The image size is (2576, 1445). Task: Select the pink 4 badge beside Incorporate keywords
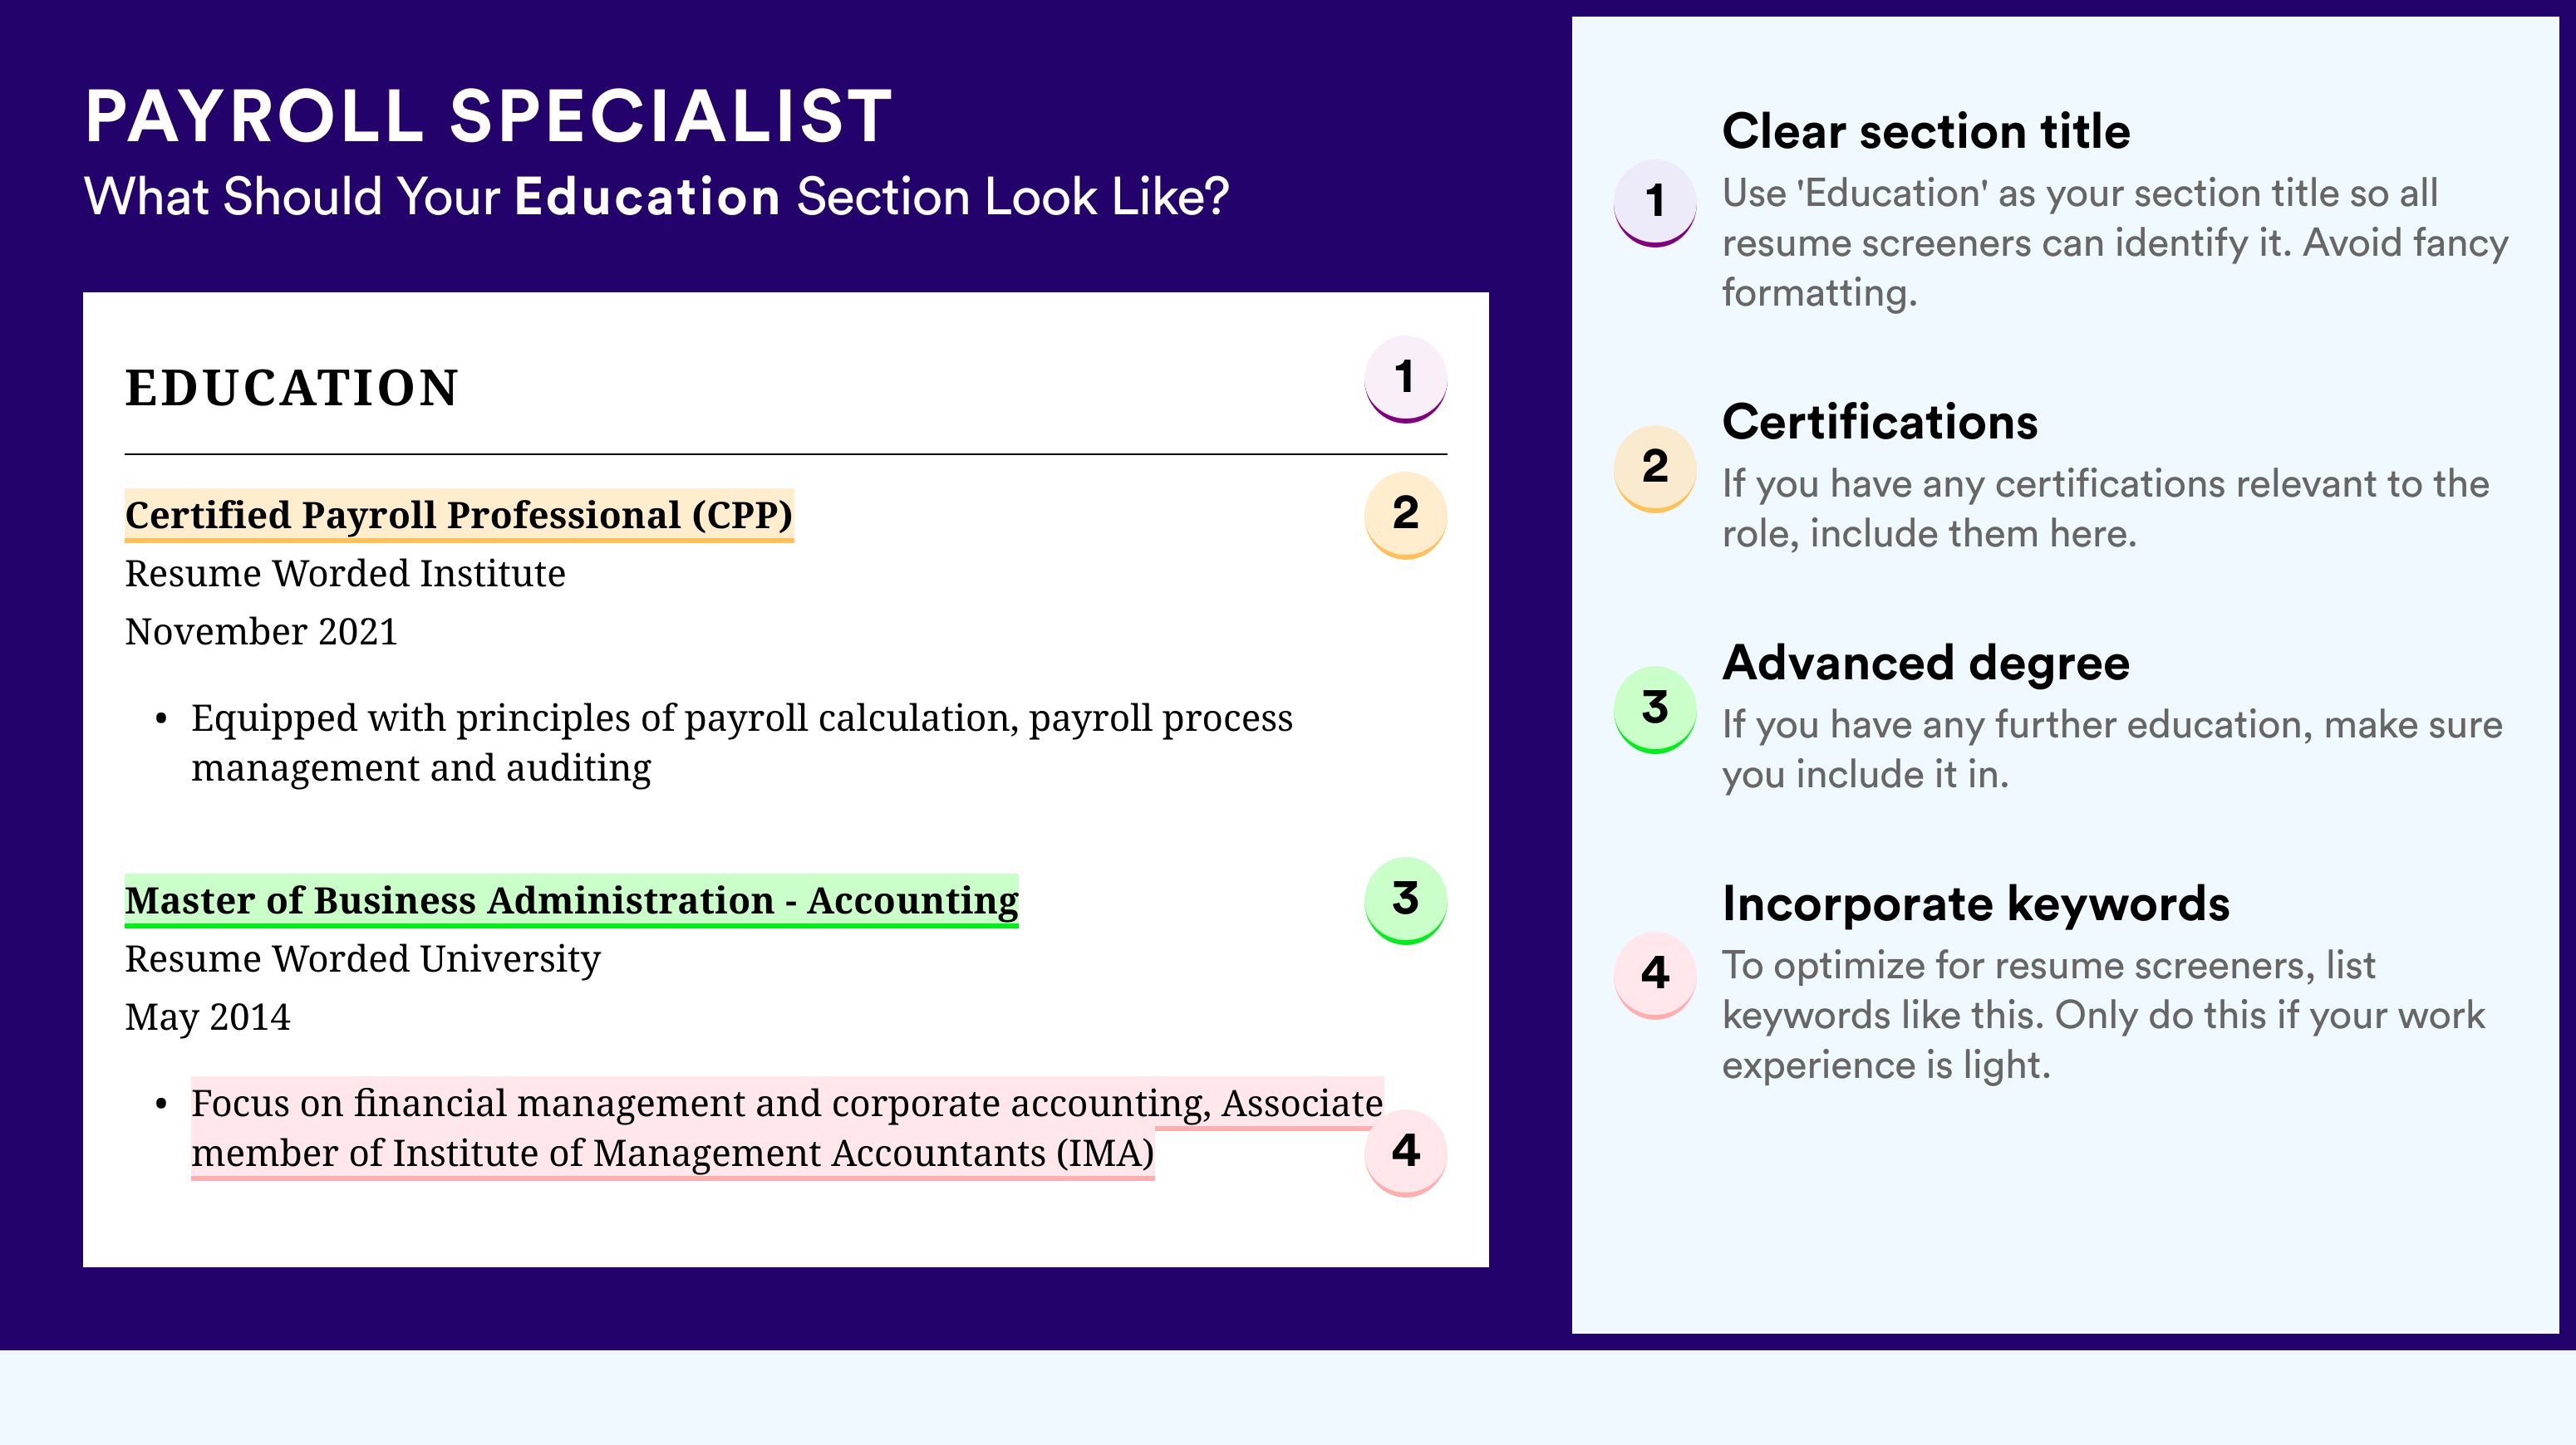[1655, 975]
